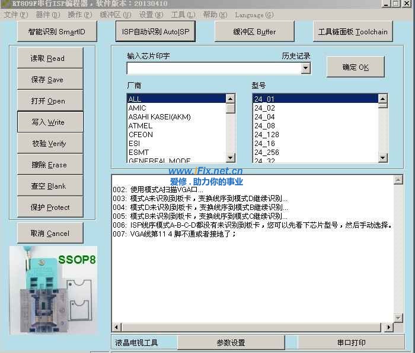Viewport: 415px width, 353px height.
Task: Select ATMEL in the manufacturer list
Action: coord(141,126)
